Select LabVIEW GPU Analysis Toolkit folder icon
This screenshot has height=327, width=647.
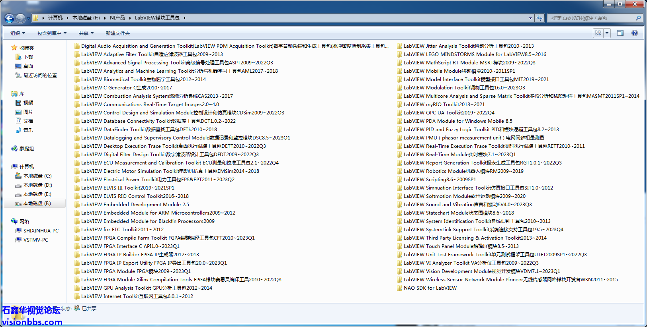(x=77, y=288)
